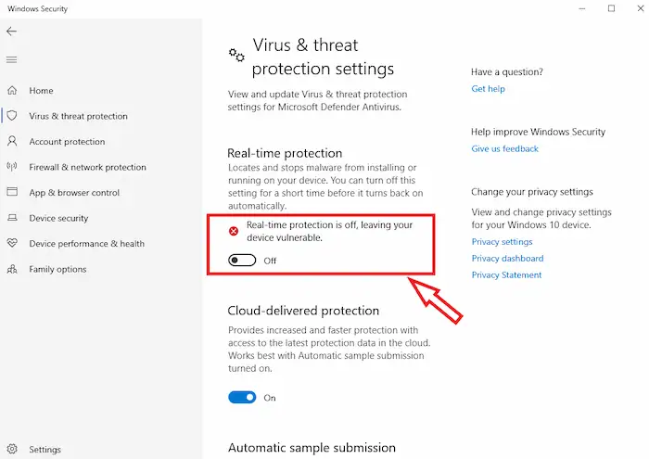Open the Get help link
Image resolution: width=649 pixels, height=459 pixels.
[x=488, y=89]
